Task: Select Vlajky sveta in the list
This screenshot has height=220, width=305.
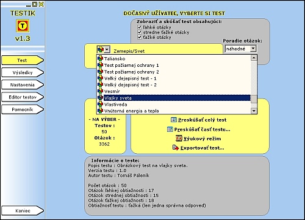Action: 177,98
